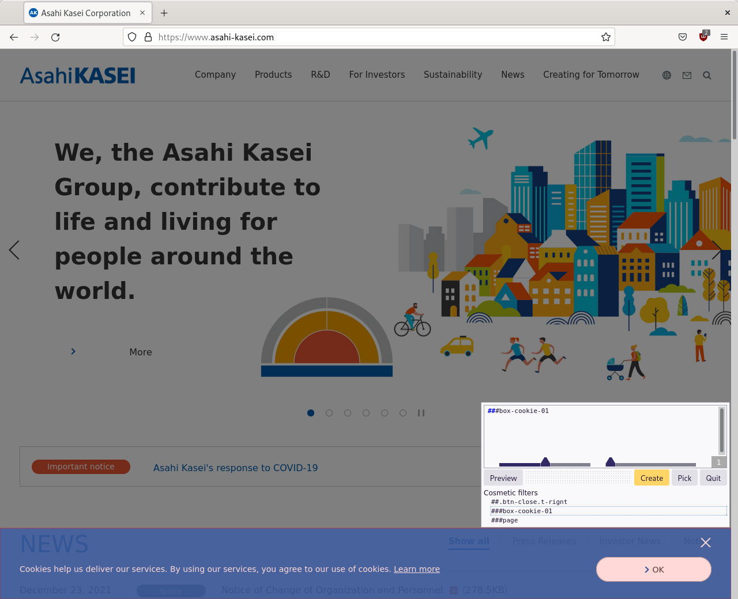Select the ###page filter candidate
The image size is (738, 599).
504,520
